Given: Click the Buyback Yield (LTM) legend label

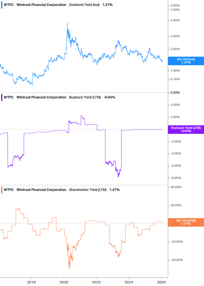Looking at the screenshot, I should 85,97.
